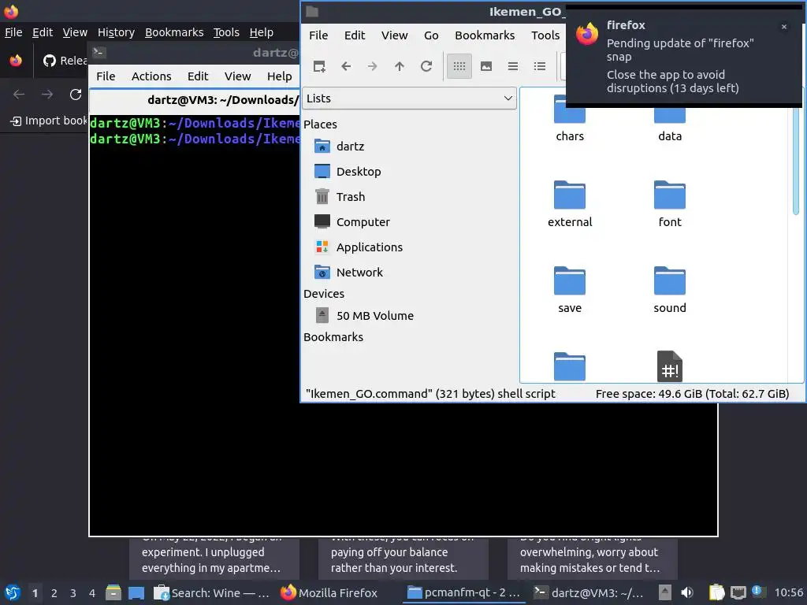Reload folder in file manager
This screenshot has height=605, width=807.
(x=426, y=66)
